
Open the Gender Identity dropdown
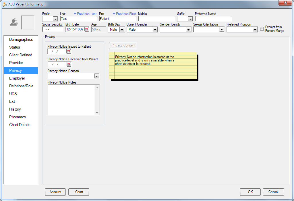point(188,30)
